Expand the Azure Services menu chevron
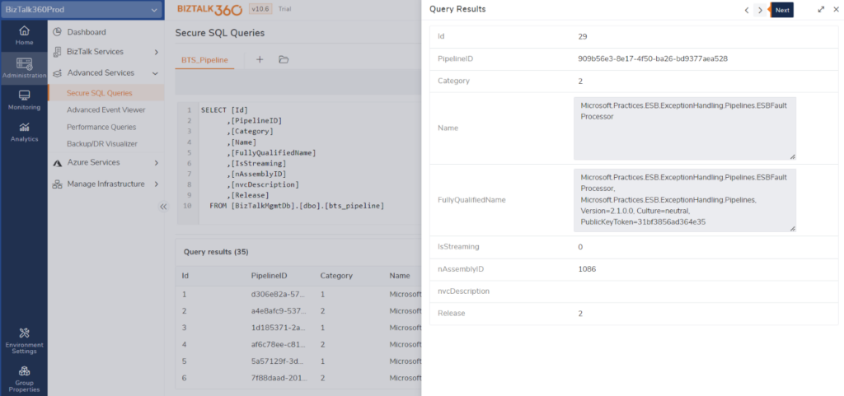 pos(156,163)
